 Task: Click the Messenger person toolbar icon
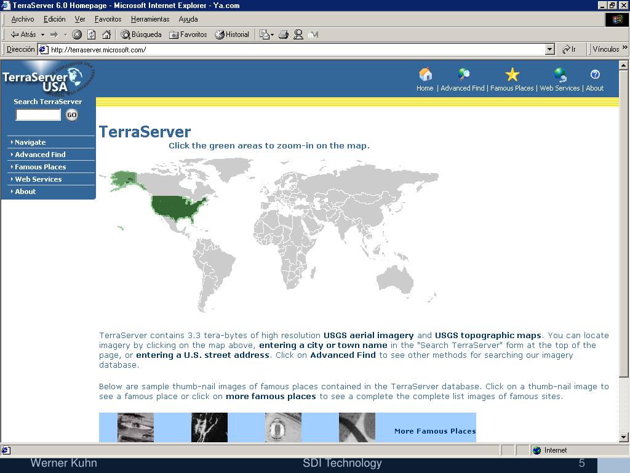point(298,34)
